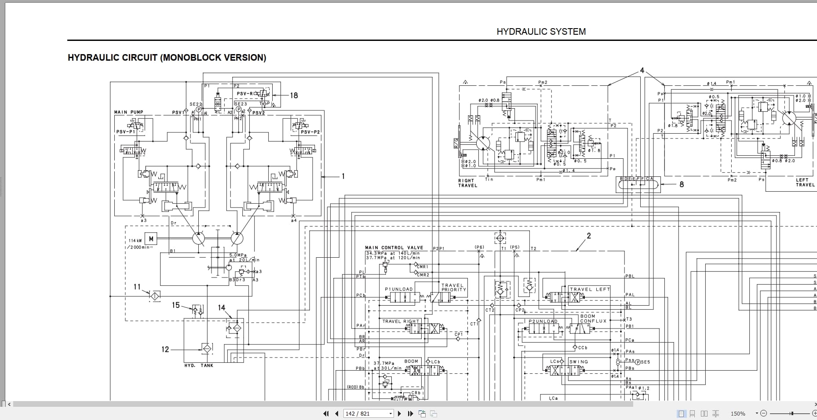Click the 150% zoom level value
Screen dimensions: 817x420
738,413
